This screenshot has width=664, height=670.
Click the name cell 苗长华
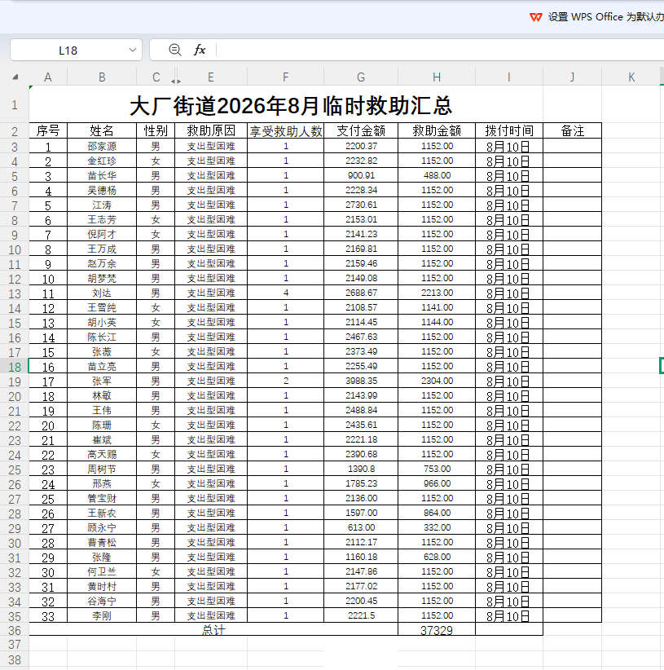102,175
